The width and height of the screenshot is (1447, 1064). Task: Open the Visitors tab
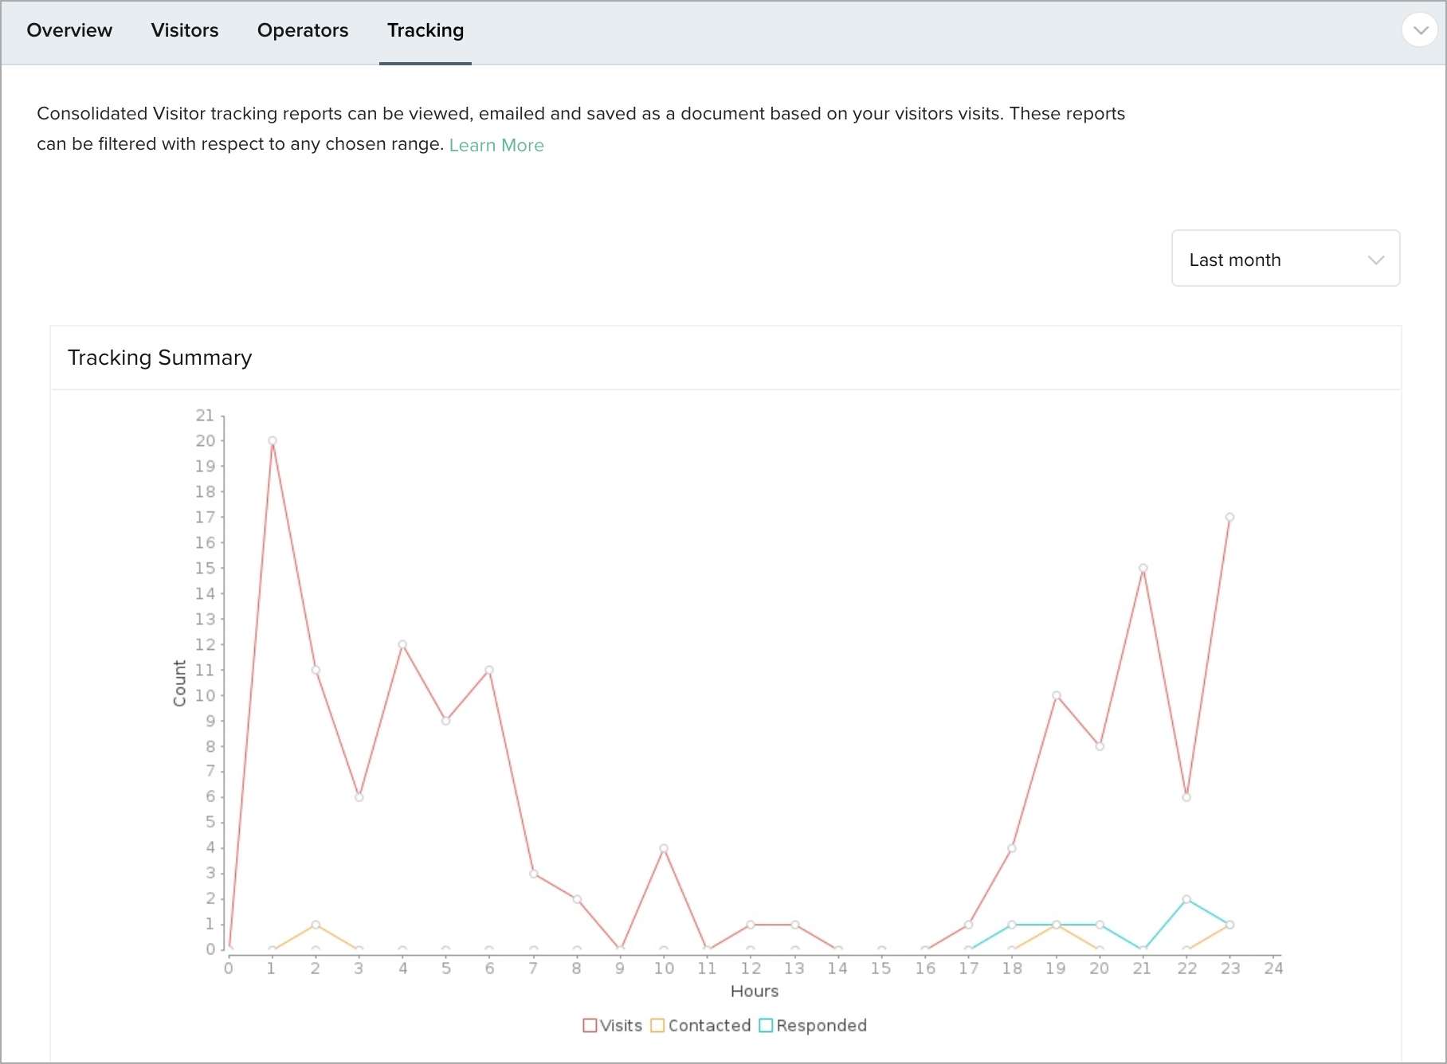pyautogui.click(x=184, y=31)
